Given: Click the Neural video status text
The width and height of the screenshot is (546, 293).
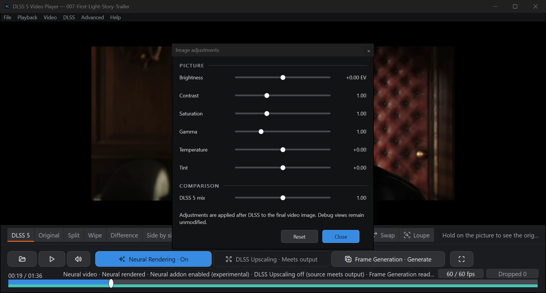Looking at the screenshot, I should coord(249,274).
